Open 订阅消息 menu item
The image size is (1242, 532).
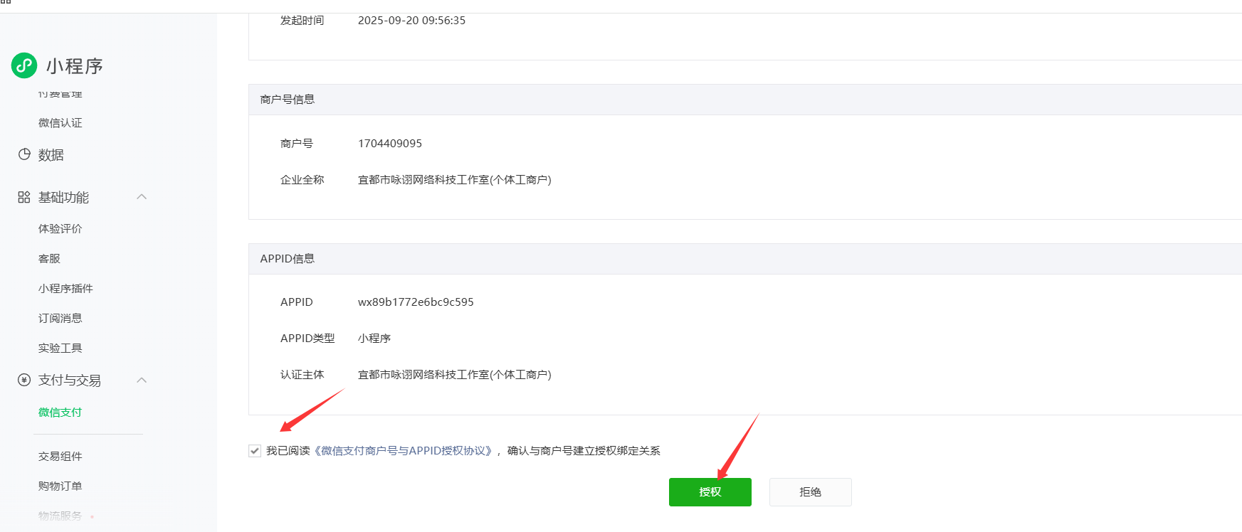point(60,318)
